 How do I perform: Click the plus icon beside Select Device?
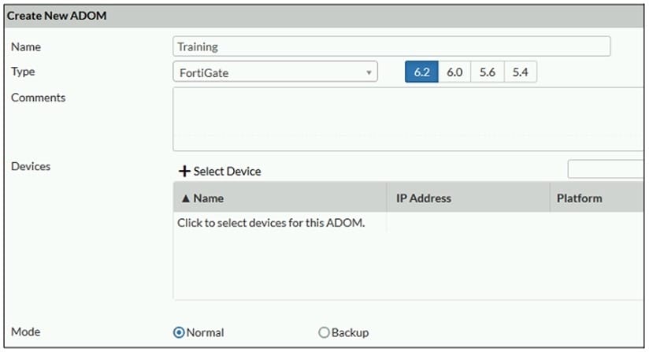click(x=185, y=171)
